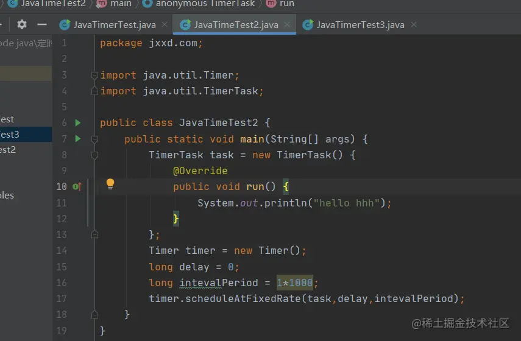521x341 pixels.
Task: Click the highlighted 1*1000 expression
Action: 295,283
